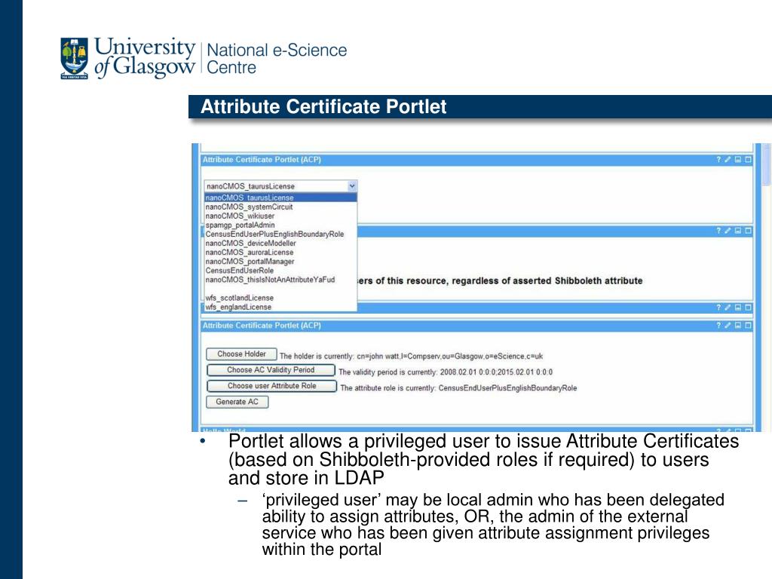This screenshot has height=579, width=772.
Task: Minimize ACP portlet containing the role dropdown
Action: [x=738, y=160]
